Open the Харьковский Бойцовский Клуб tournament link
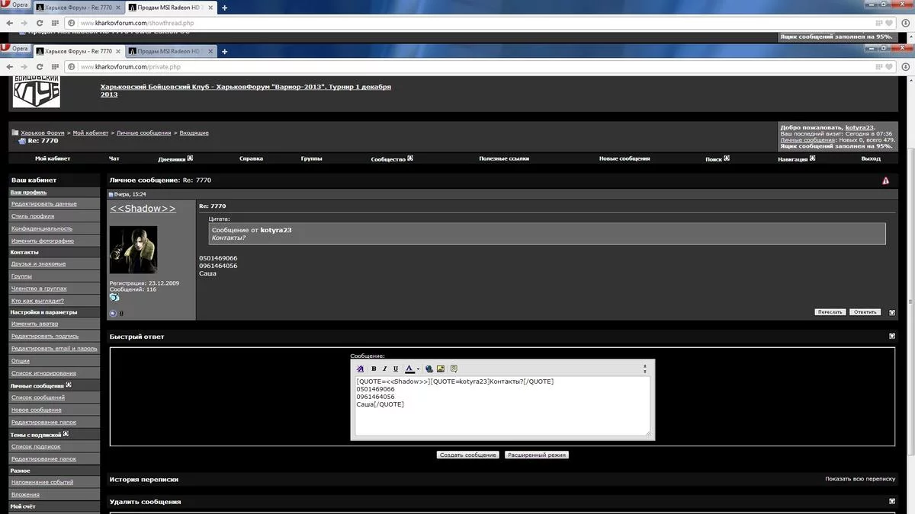The width and height of the screenshot is (915, 514). pos(246,91)
